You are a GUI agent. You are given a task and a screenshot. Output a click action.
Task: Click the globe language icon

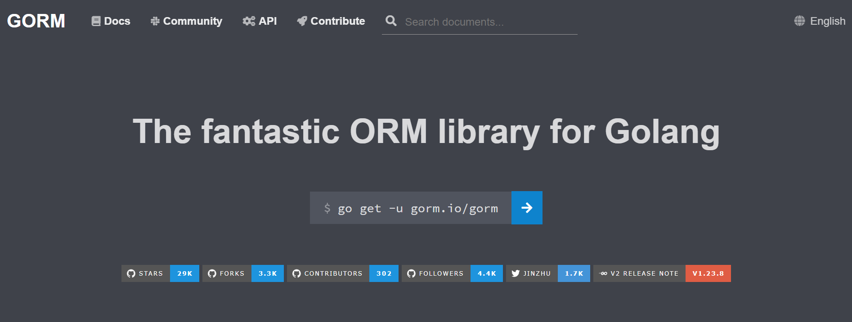tap(799, 21)
